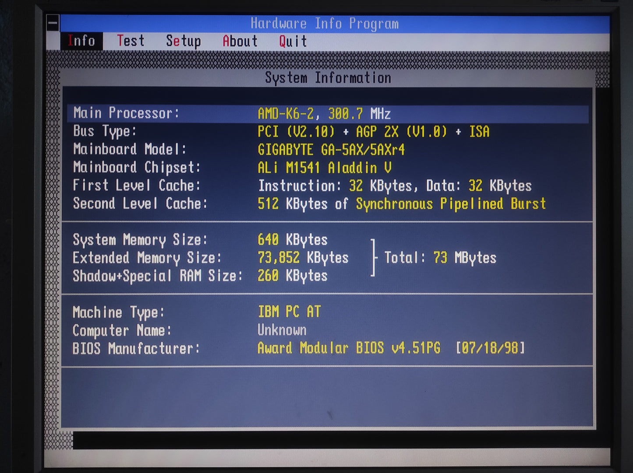
Task: Select the Extended Memory Size row
Action: tap(210, 258)
